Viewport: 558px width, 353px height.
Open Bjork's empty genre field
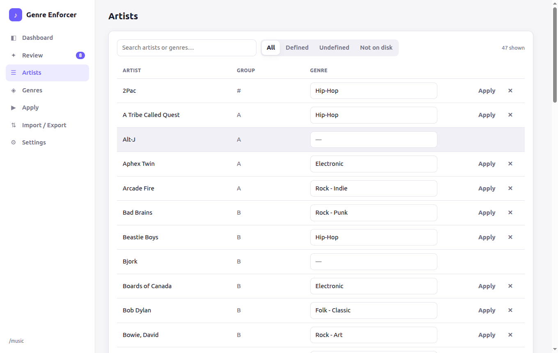(374, 261)
